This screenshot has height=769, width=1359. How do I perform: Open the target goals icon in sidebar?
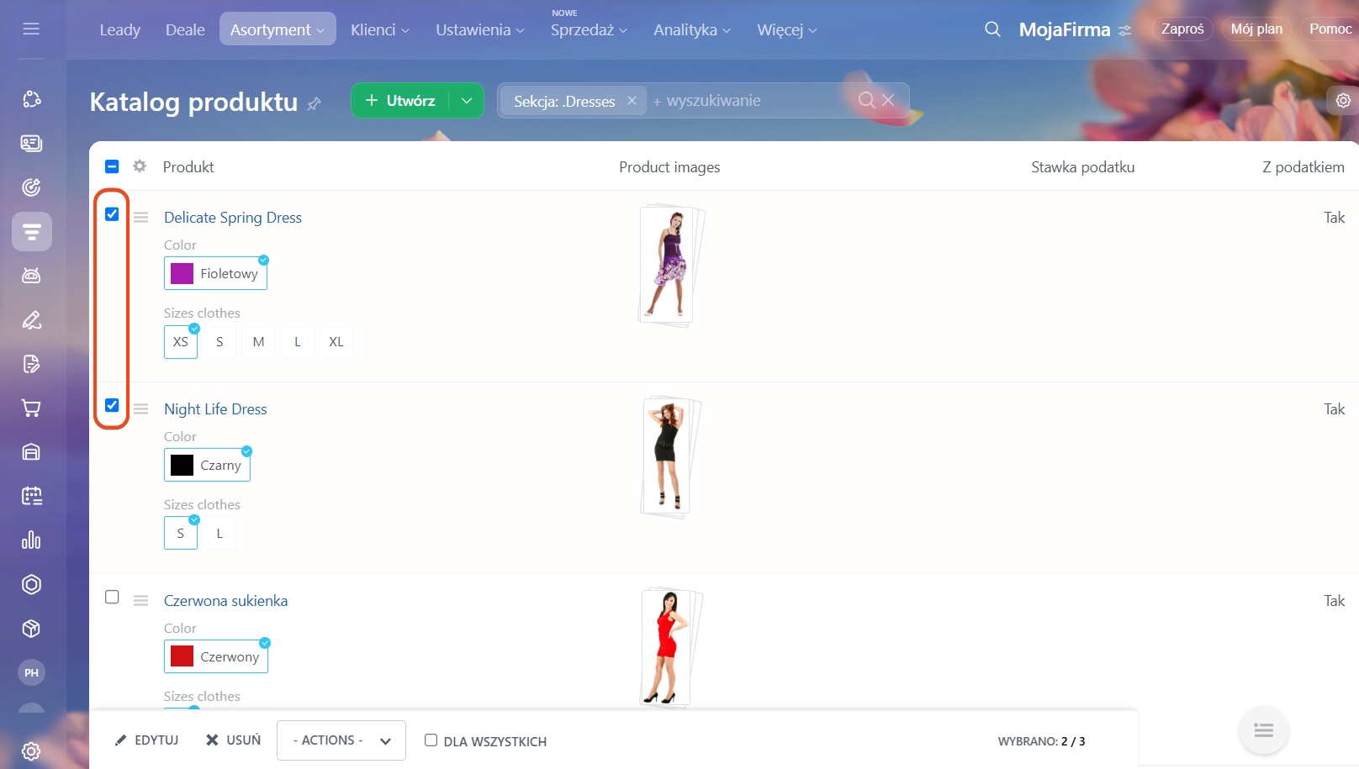coord(31,187)
